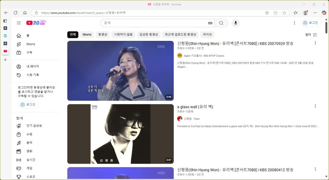Select the 동영상 filter chip

click(103, 34)
